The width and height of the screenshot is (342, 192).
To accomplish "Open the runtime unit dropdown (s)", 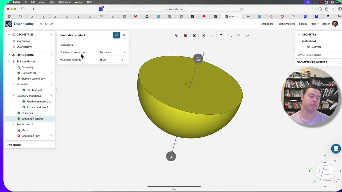I will click(123, 60).
